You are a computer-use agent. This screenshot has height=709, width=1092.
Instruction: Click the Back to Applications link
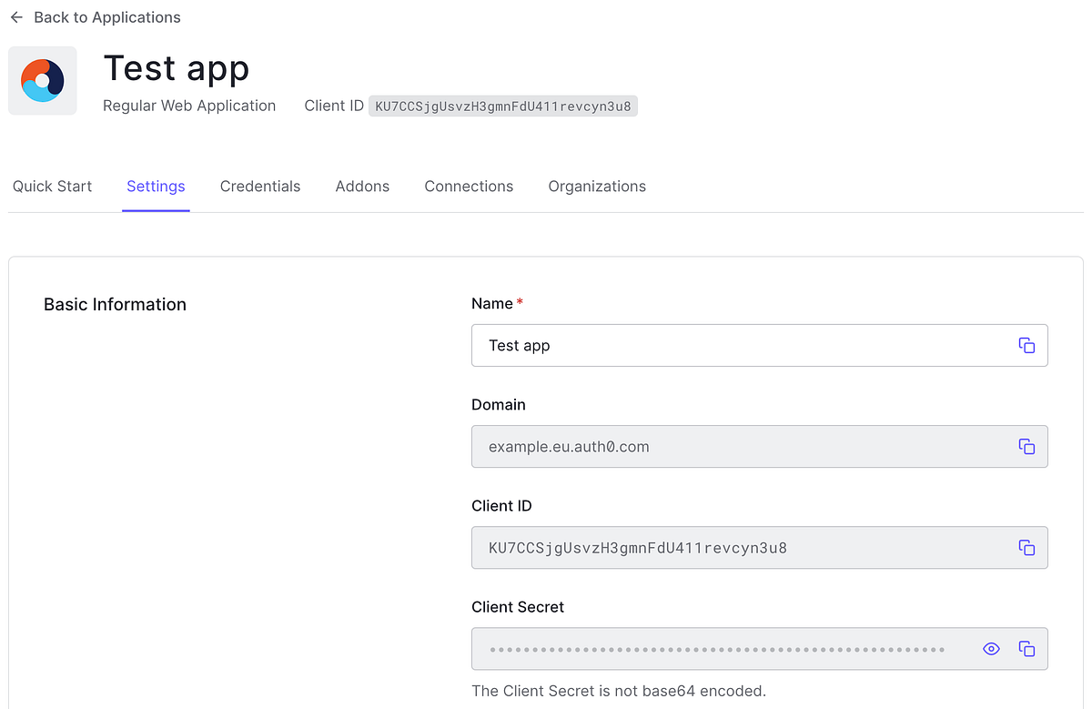point(106,16)
